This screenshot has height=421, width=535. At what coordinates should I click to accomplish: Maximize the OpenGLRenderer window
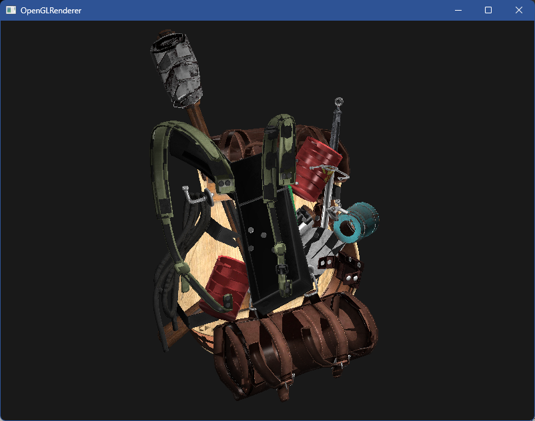tap(488, 10)
